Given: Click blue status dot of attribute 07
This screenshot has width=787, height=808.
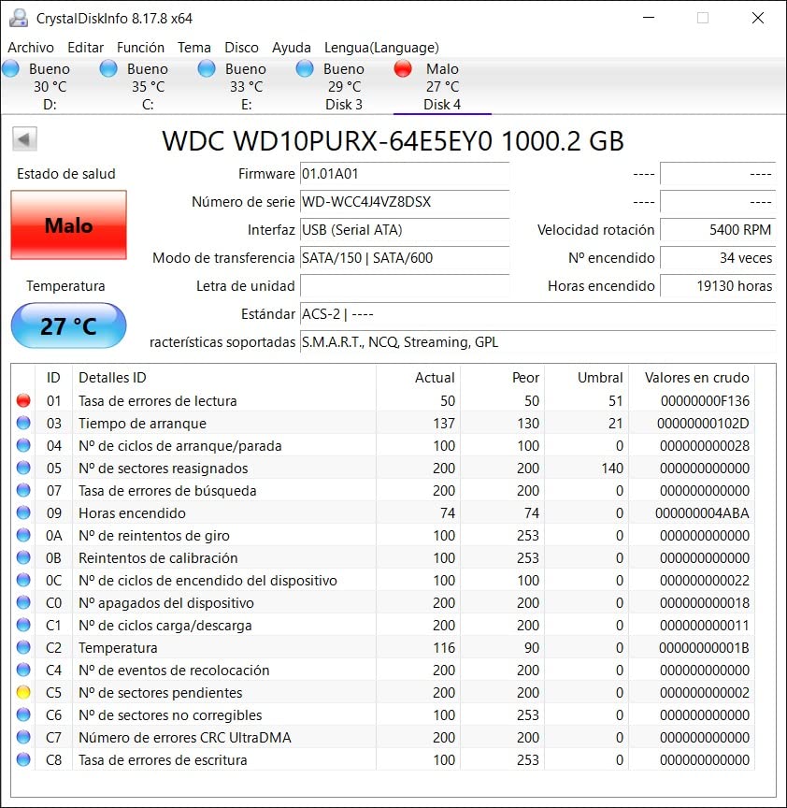Looking at the screenshot, I should point(23,490).
